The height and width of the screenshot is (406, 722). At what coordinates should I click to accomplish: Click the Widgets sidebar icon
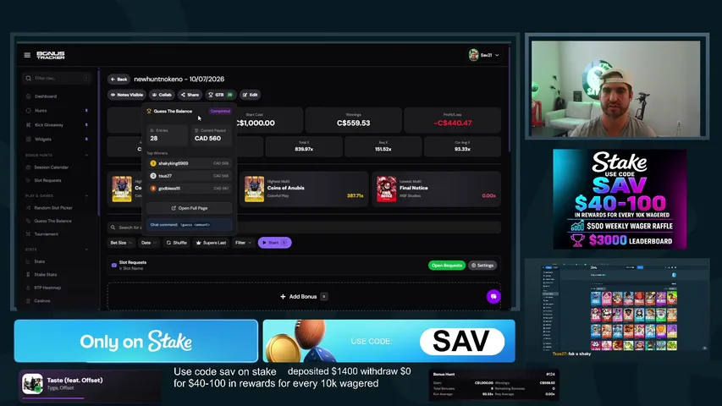click(x=29, y=139)
